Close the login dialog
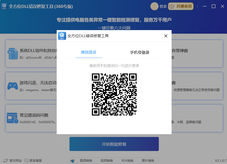Viewport: 227px width, 164px height. [166, 36]
